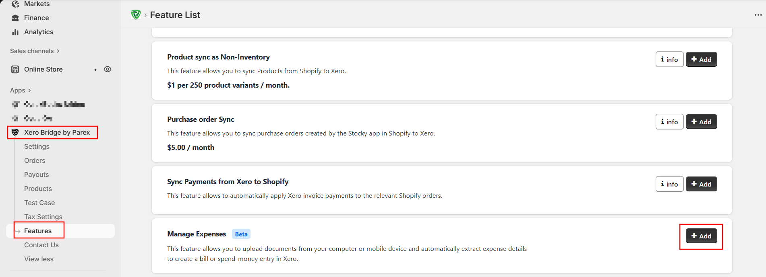Click the Analytics bar chart icon
The height and width of the screenshot is (277, 766).
click(x=15, y=32)
